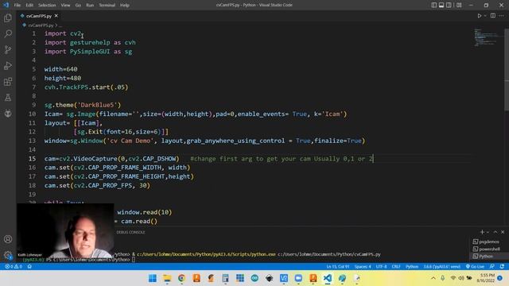The height and width of the screenshot is (286, 509).
Task: Open File Explorer from taskbar
Action: (167, 278)
